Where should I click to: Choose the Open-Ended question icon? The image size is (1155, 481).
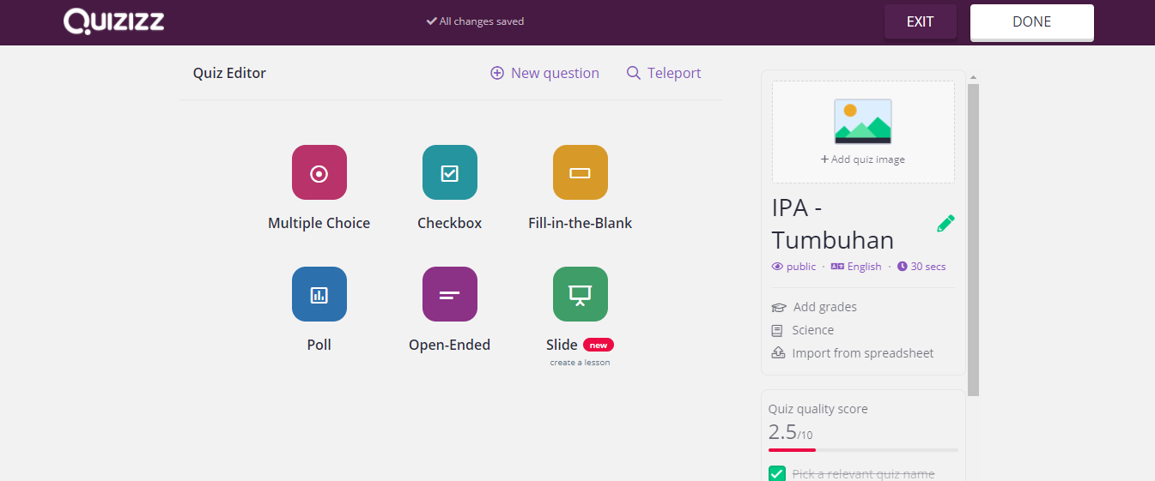click(x=449, y=294)
